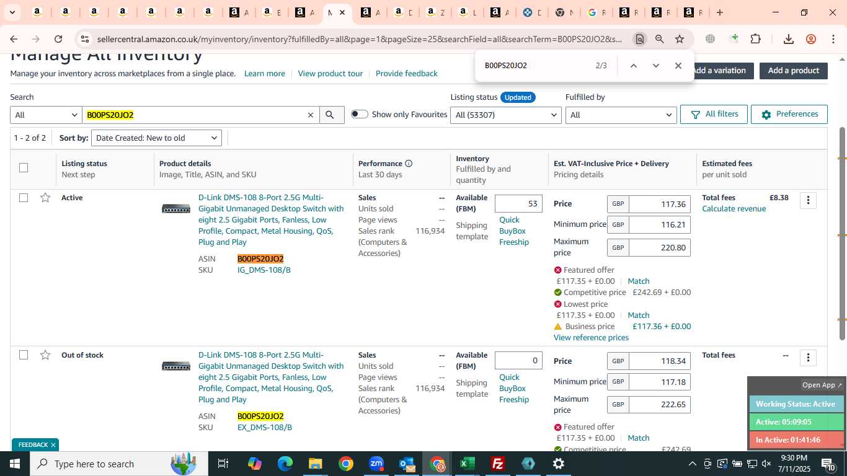The width and height of the screenshot is (847, 476).
Task: Go to previous find-in-page match
Action: pos(633,66)
